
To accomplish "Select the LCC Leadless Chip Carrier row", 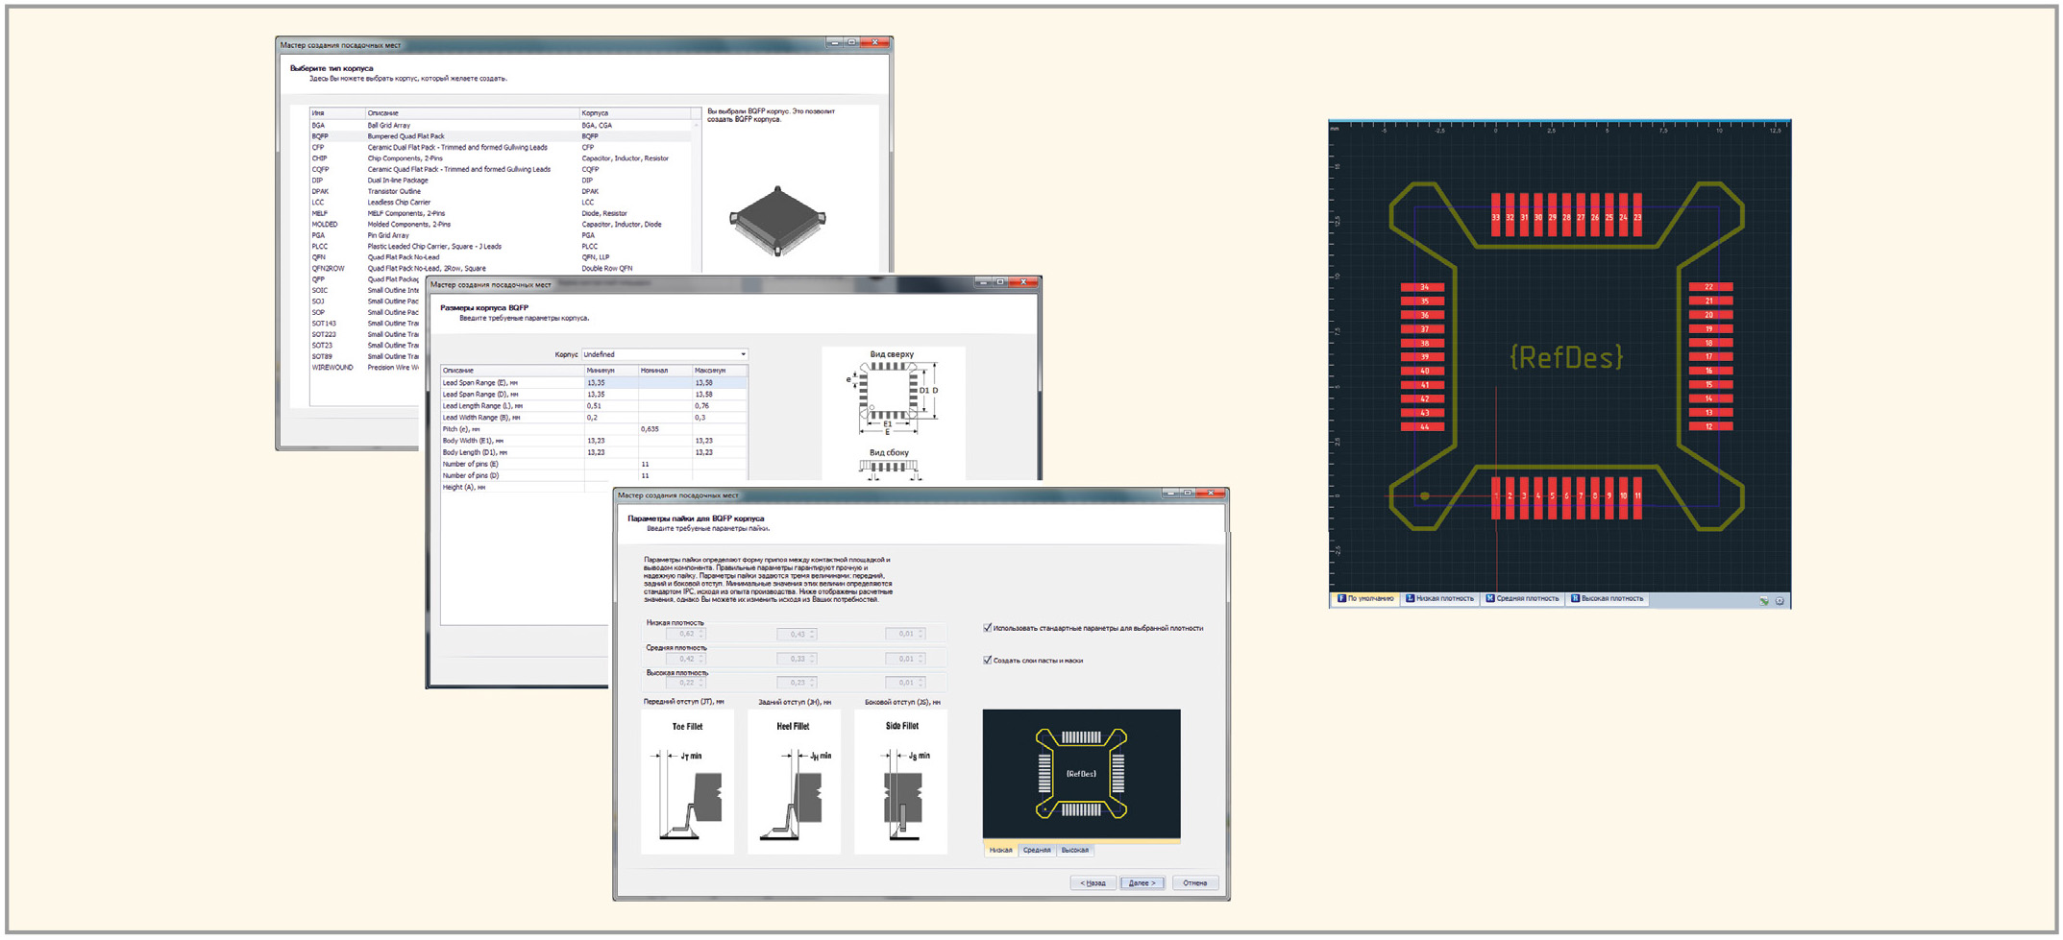I will click(500, 203).
